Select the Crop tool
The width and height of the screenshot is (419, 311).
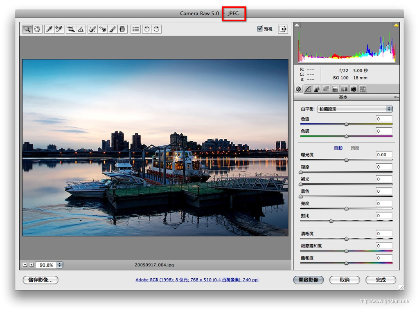(x=71, y=29)
